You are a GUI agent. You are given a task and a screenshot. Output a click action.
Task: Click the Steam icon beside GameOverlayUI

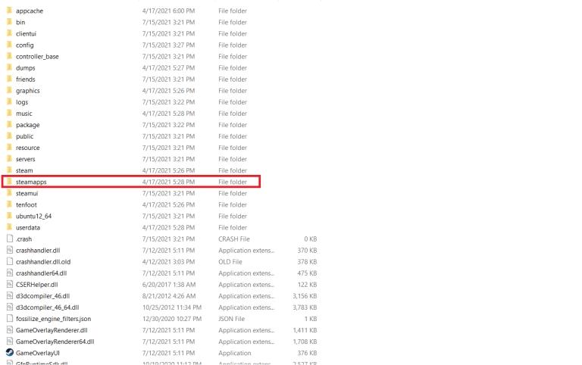10,353
